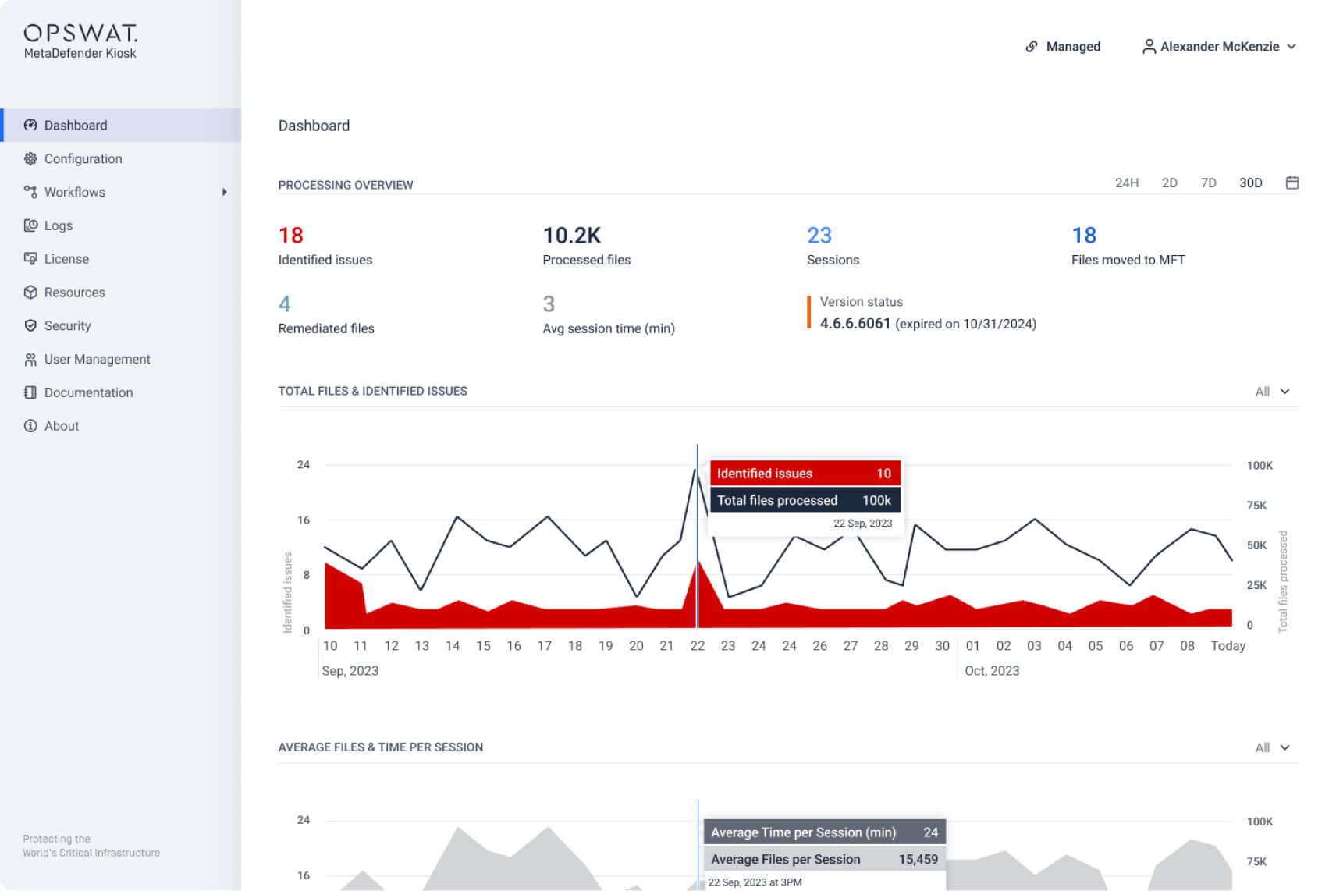Click the orange Version status indicator bar
Viewport: 1336px width, 891px height.
[809, 312]
